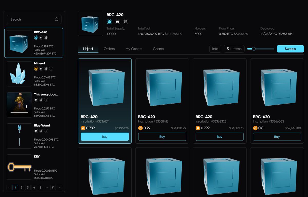Focus the Search input field
This screenshot has height=197, width=308.
pos(34,19)
